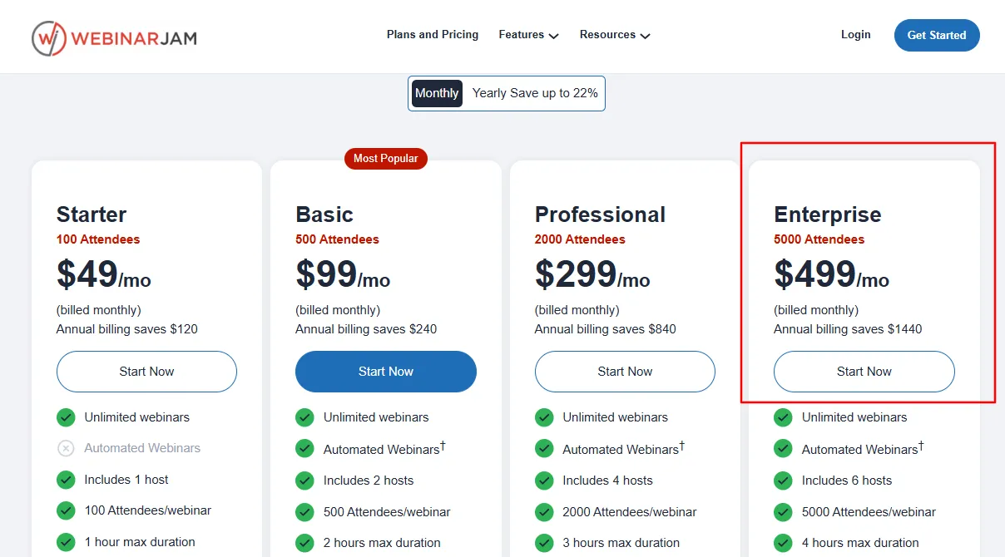Click the red '2000 Attendees' subtitle
This screenshot has width=1005, height=557.
(580, 239)
